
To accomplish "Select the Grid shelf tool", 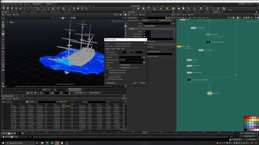I will tap(20, 9).
